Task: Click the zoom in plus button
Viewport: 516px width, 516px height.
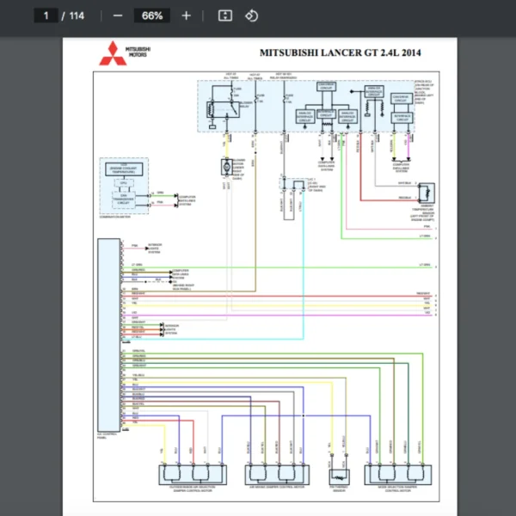Action: pos(187,15)
